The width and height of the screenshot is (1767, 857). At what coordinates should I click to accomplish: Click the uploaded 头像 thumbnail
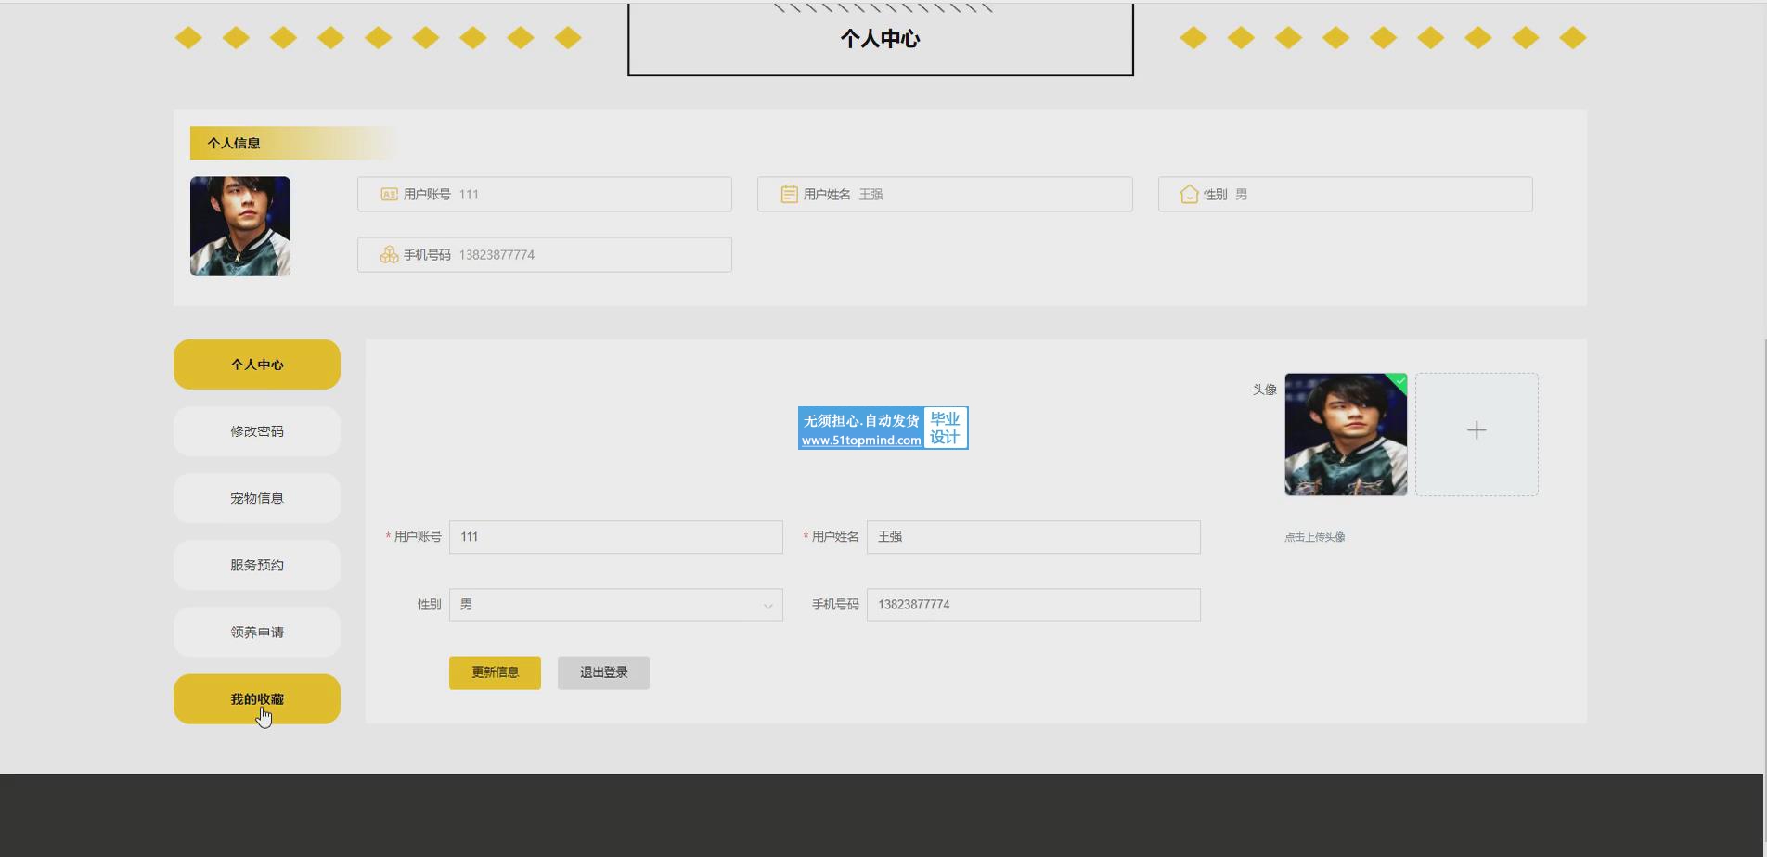[x=1346, y=434]
